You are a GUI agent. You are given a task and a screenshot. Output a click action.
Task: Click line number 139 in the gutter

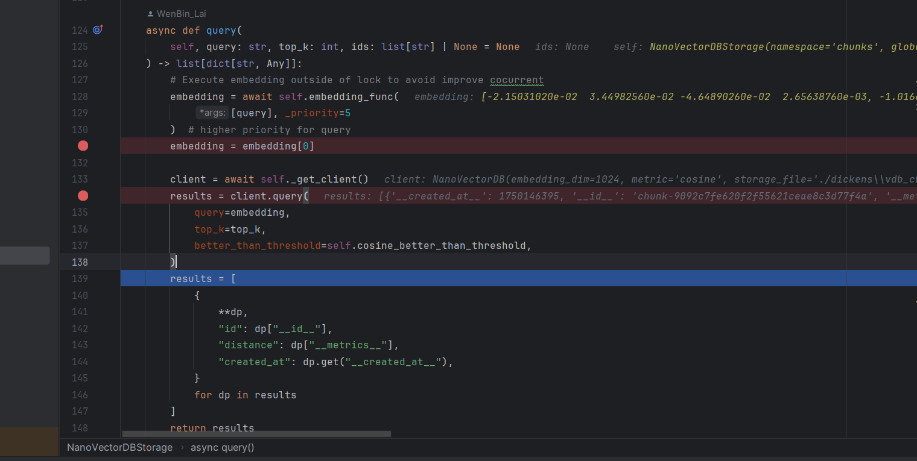click(x=80, y=278)
